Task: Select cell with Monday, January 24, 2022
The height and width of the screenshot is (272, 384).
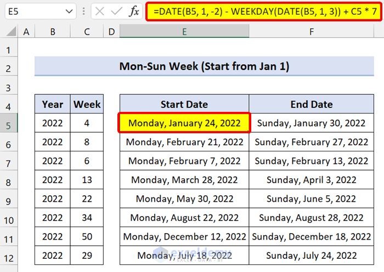Action: (x=184, y=123)
